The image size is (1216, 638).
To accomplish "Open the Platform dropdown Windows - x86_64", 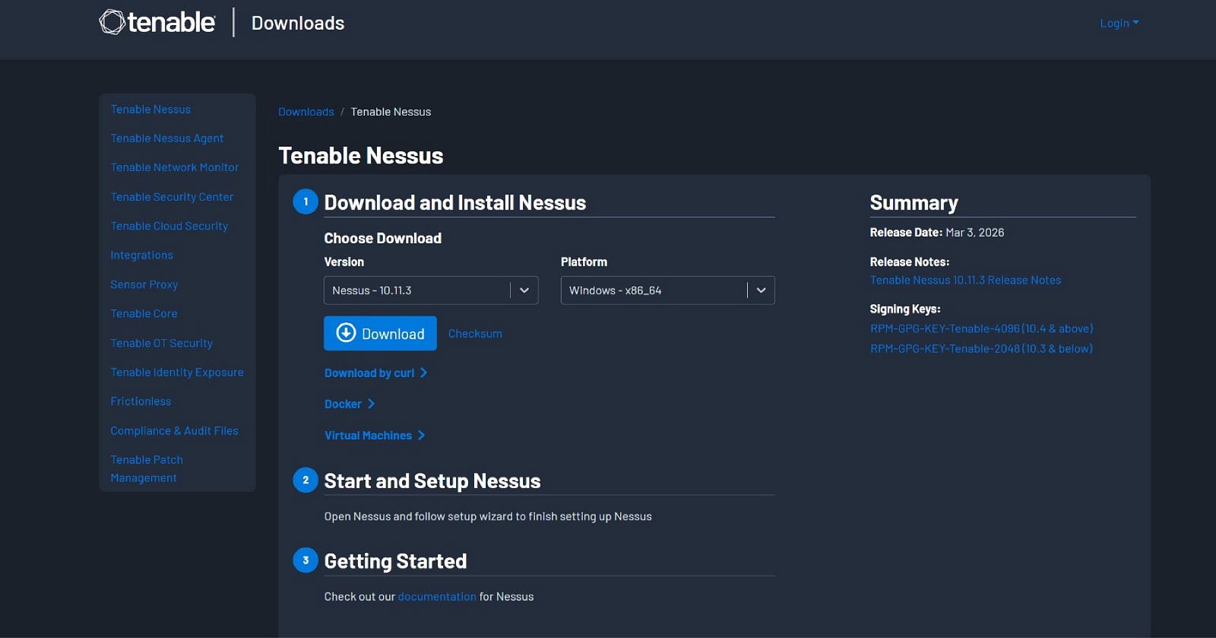I will (668, 290).
